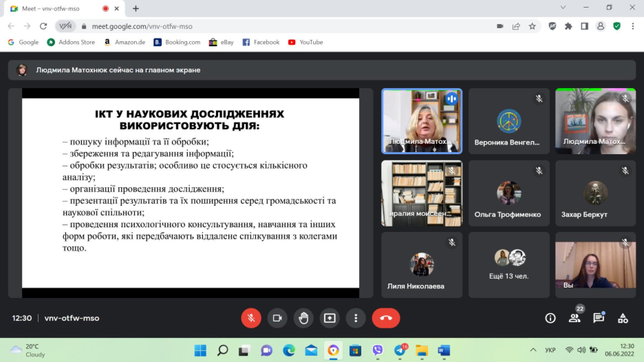Raise hand in the meeting
This screenshot has height=362, width=644.
click(303, 318)
